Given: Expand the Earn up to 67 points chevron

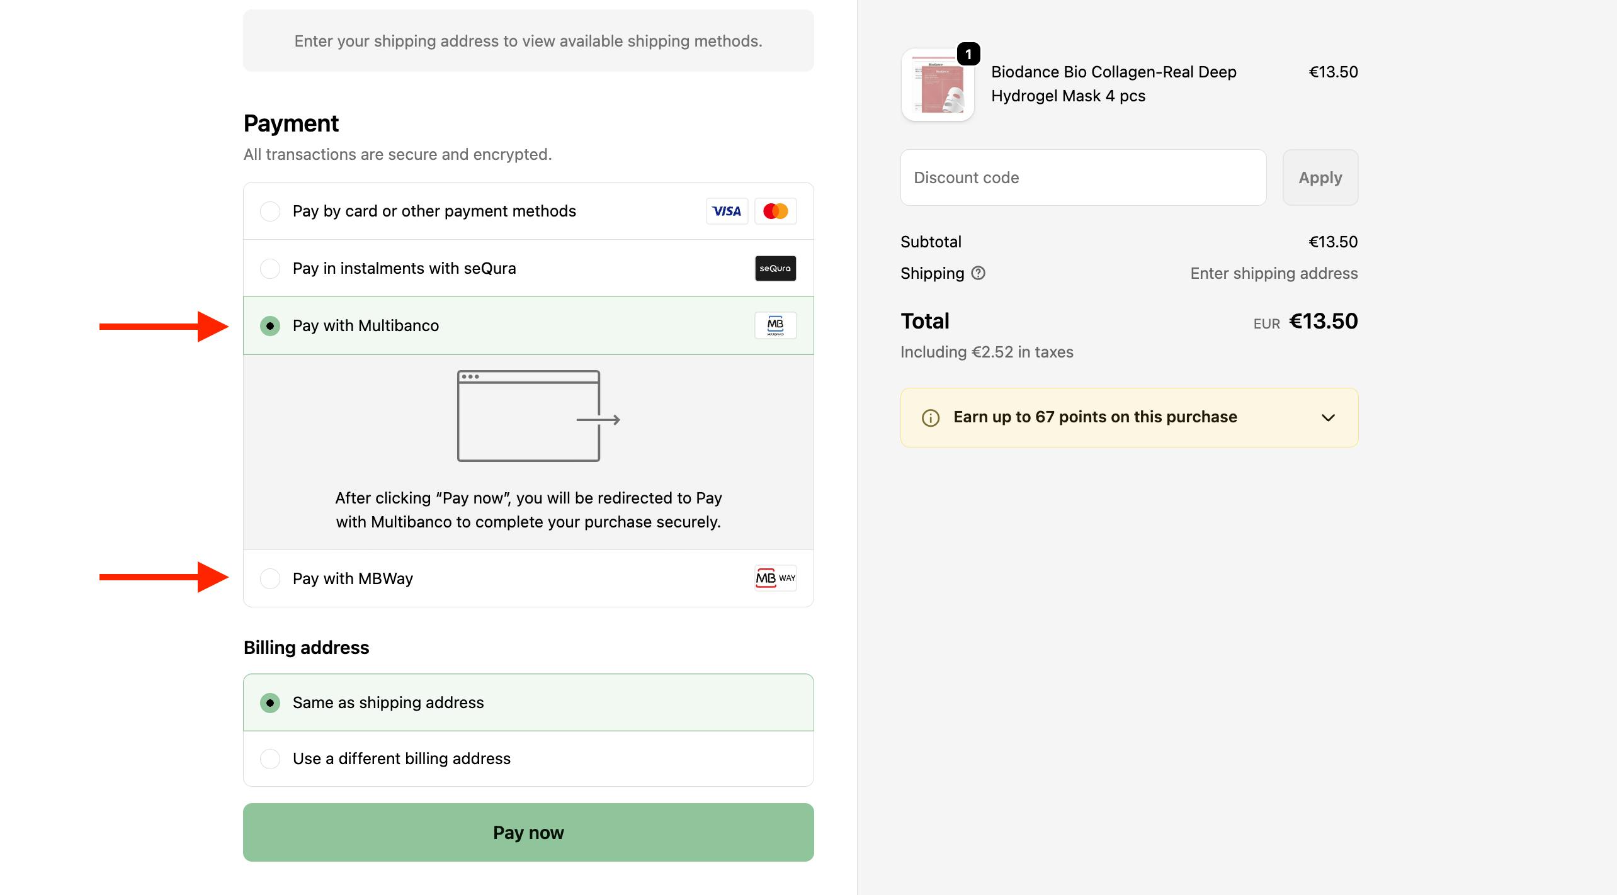Looking at the screenshot, I should click(1328, 418).
